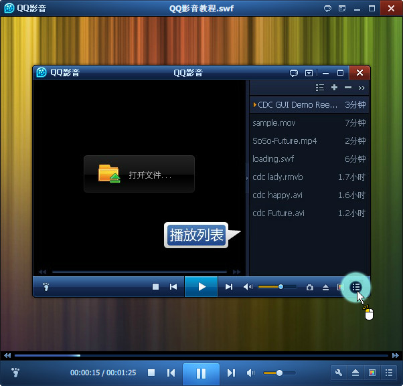This screenshot has height=386, width=403.
Task: Open the chat bubble icon in outer title bar
Action: (x=327, y=9)
